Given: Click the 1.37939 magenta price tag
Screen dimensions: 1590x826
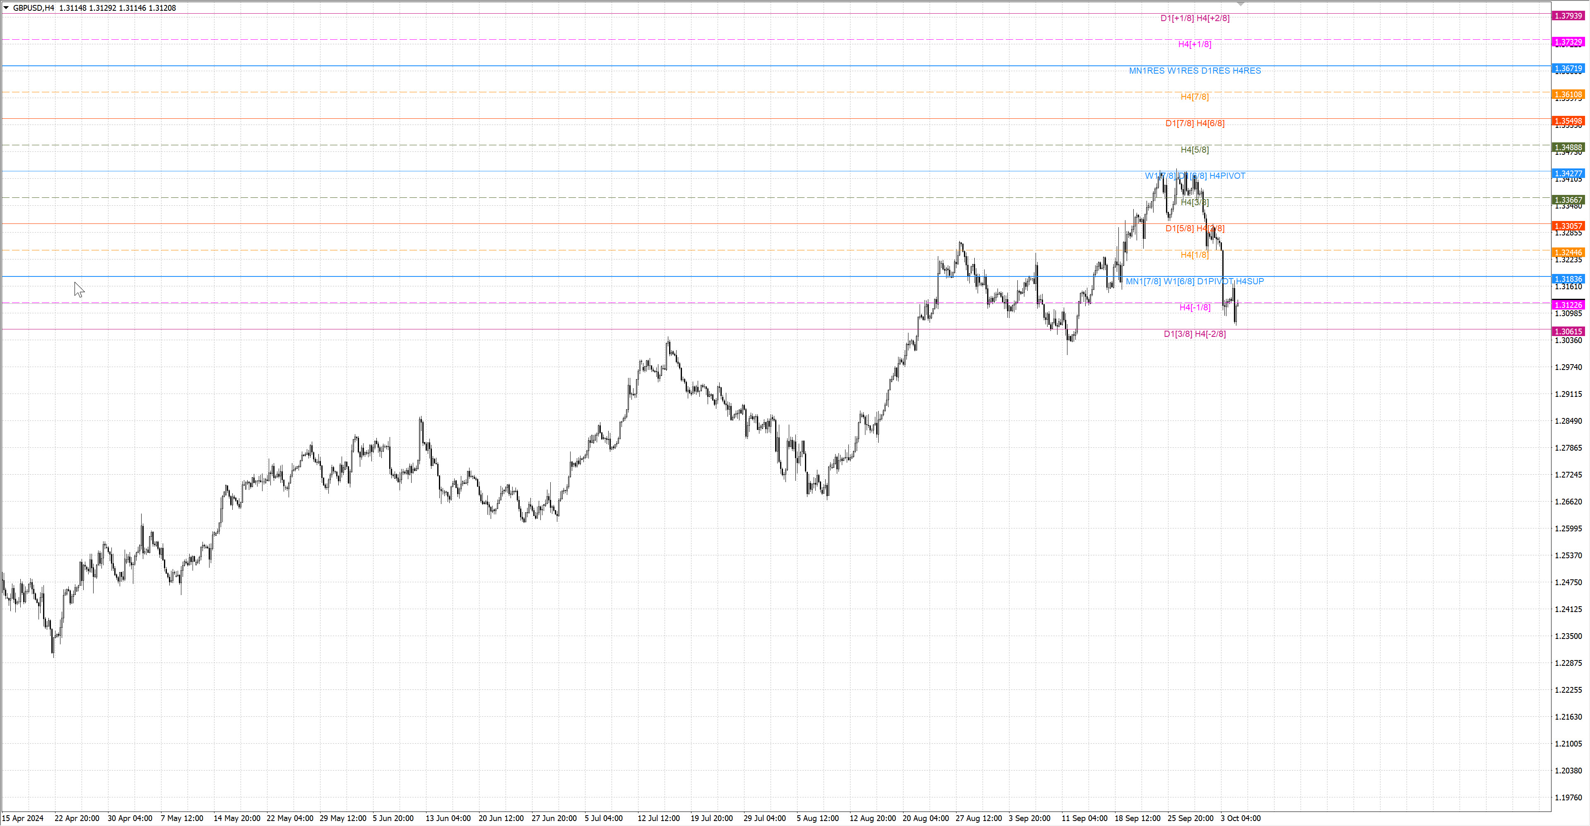Looking at the screenshot, I should click(1568, 15).
